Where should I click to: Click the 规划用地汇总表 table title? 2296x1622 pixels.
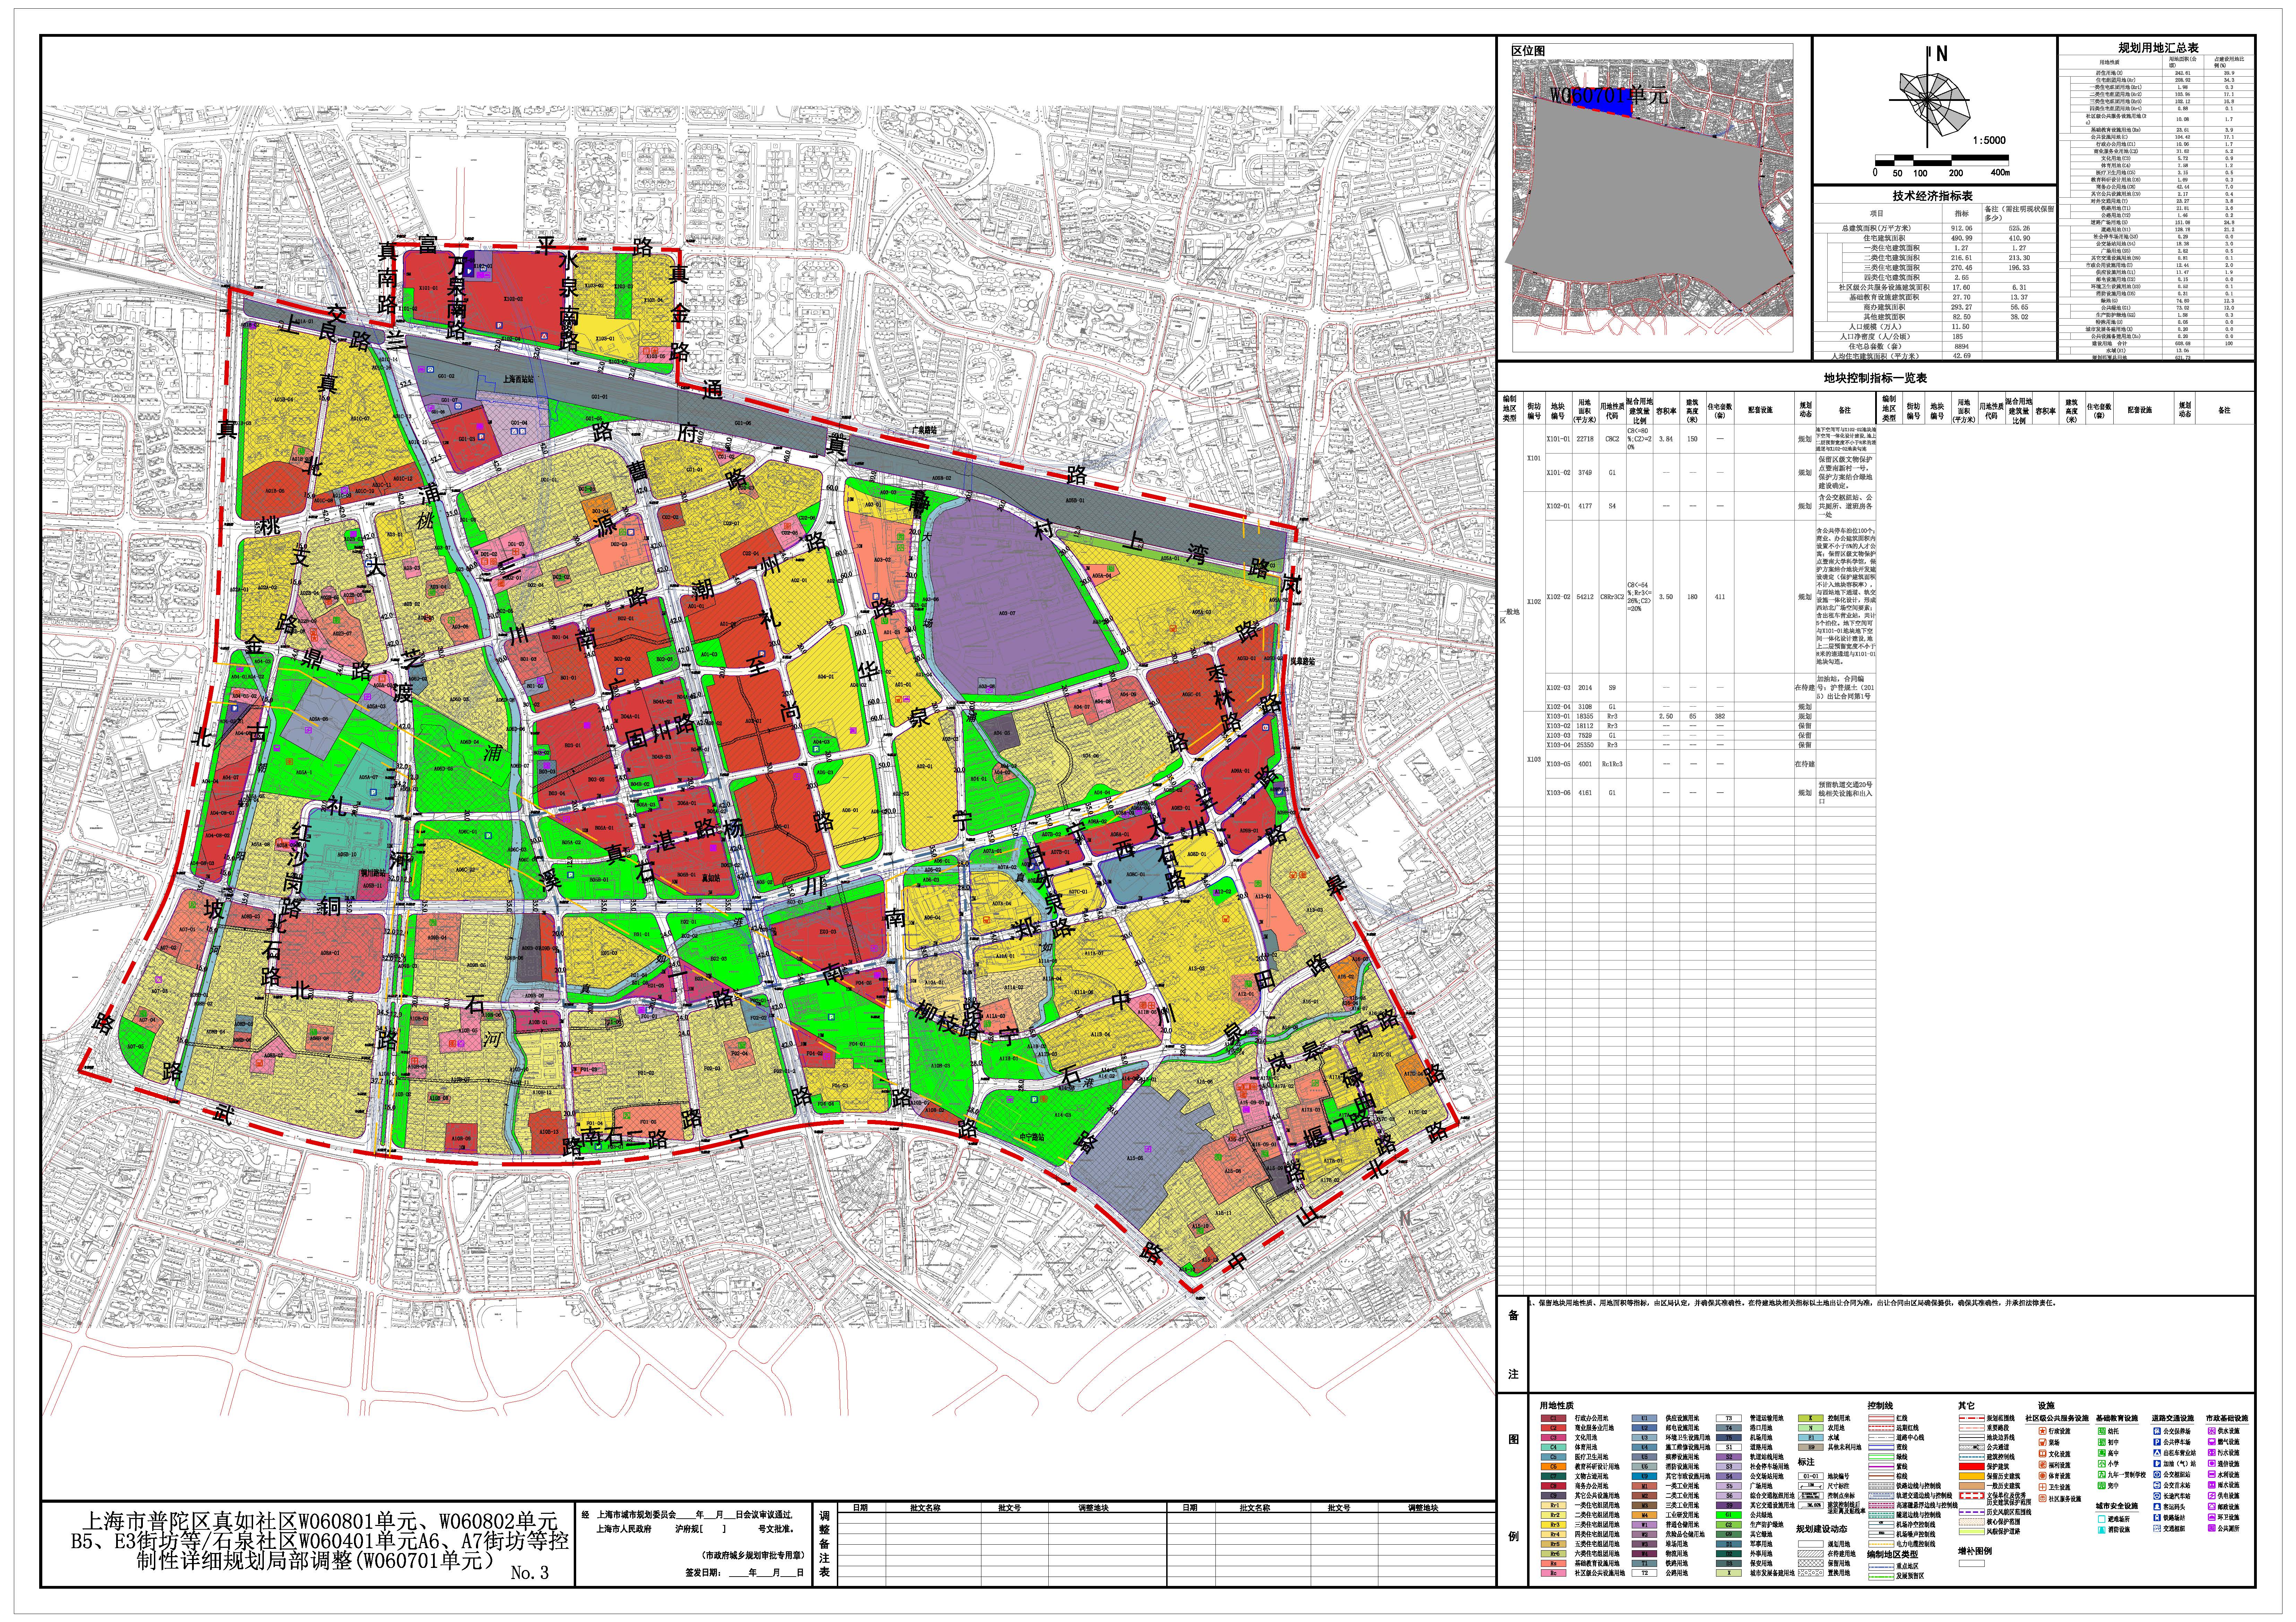click(2158, 47)
